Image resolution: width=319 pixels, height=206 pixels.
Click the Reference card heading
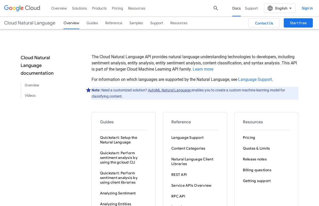(x=181, y=122)
